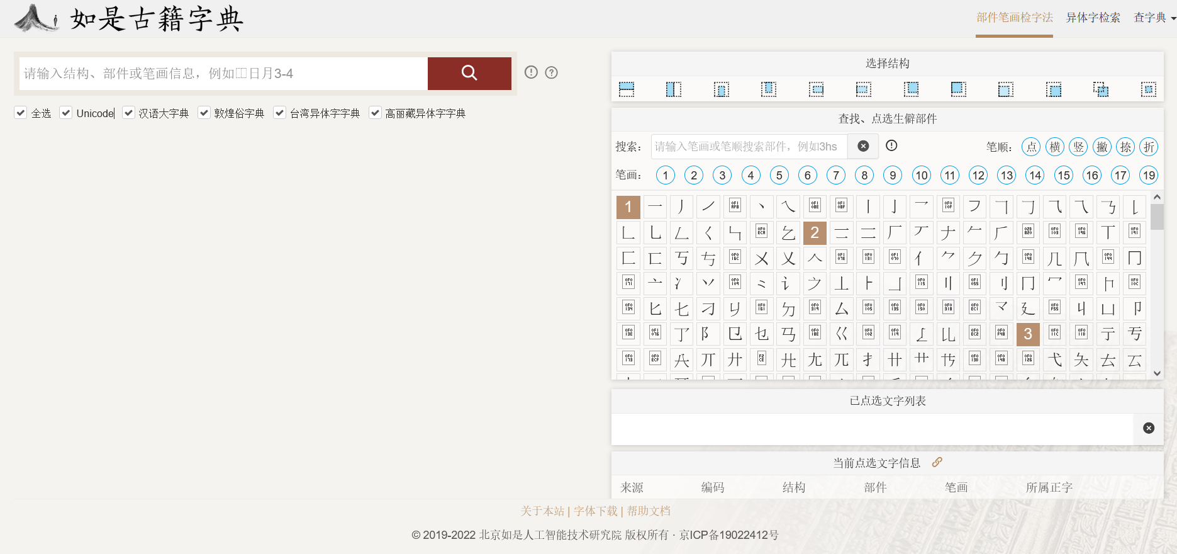Click the link icon beside 当前点选文字信息
The image size is (1177, 554).
(937, 462)
